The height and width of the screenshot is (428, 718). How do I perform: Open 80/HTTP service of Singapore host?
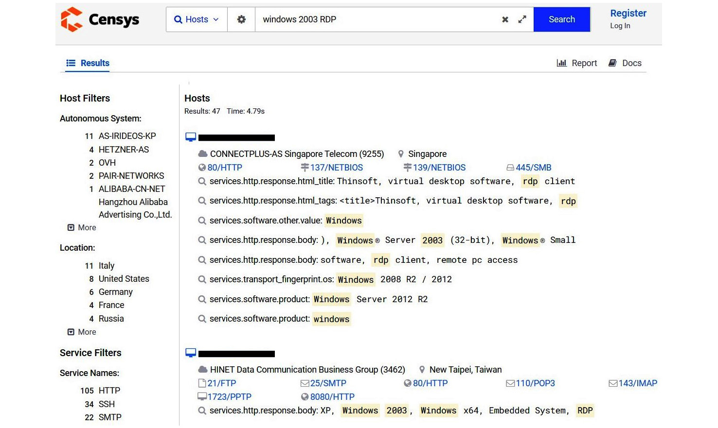coord(225,168)
